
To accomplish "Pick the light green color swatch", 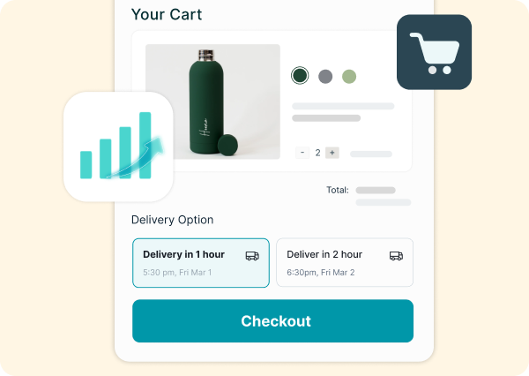I will [349, 77].
